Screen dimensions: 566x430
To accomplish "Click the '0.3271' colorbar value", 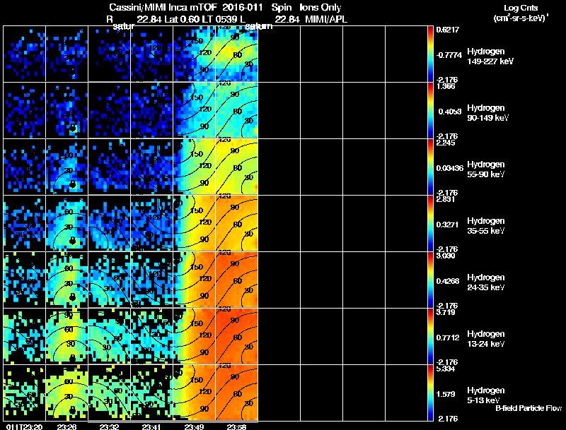I will tap(448, 225).
